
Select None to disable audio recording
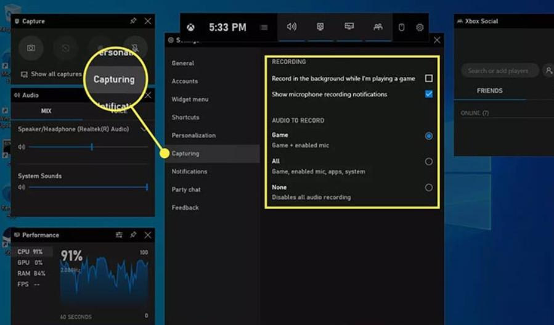(x=429, y=187)
